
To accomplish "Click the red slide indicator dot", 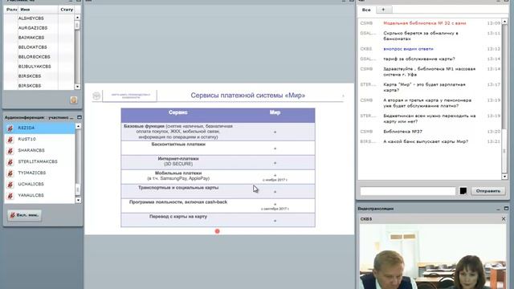I will pos(217,231).
